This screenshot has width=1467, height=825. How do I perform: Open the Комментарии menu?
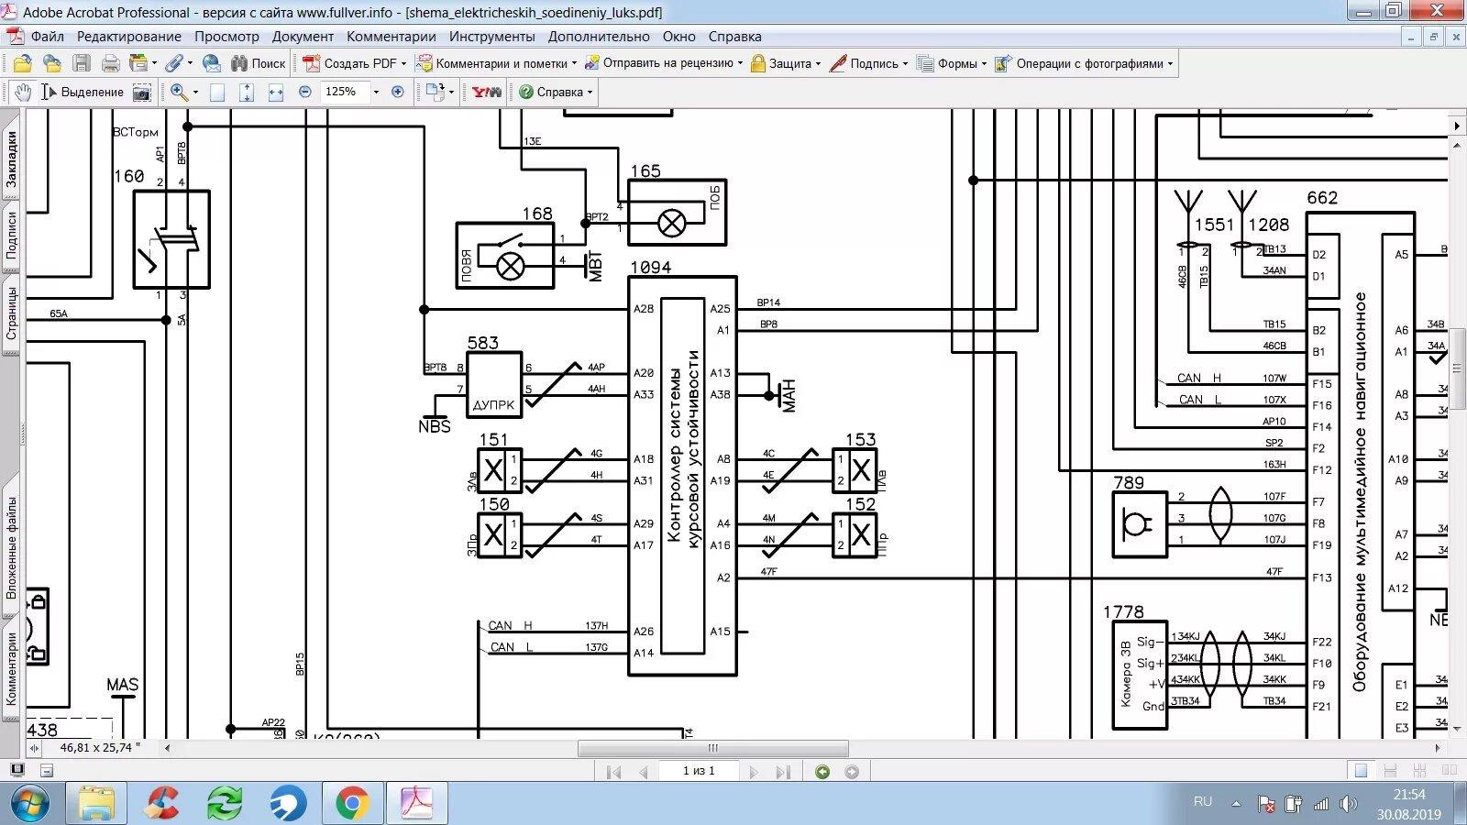click(x=392, y=37)
